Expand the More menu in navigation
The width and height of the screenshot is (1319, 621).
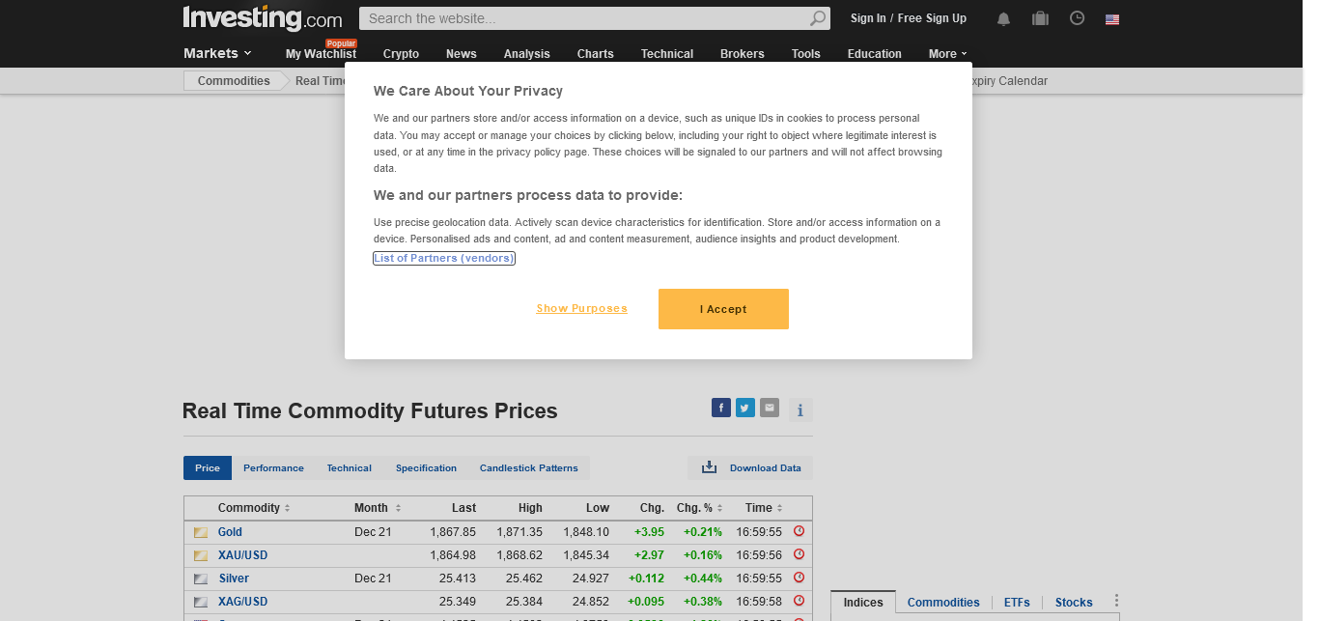click(x=947, y=54)
